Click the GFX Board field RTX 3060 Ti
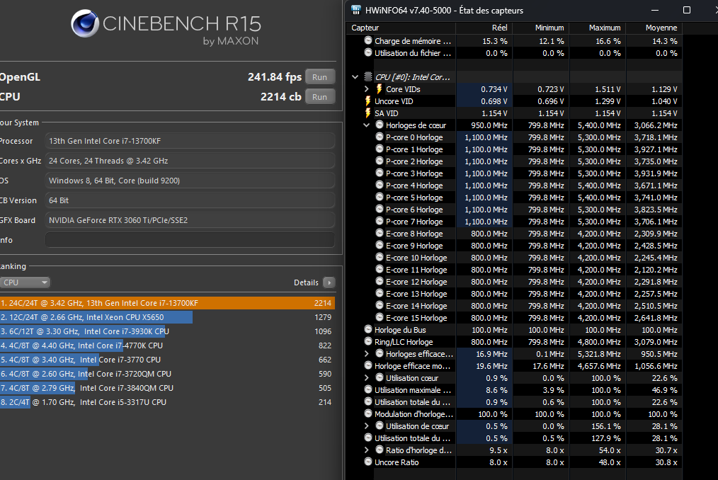This screenshot has height=480, width=718. coord(190,220)
